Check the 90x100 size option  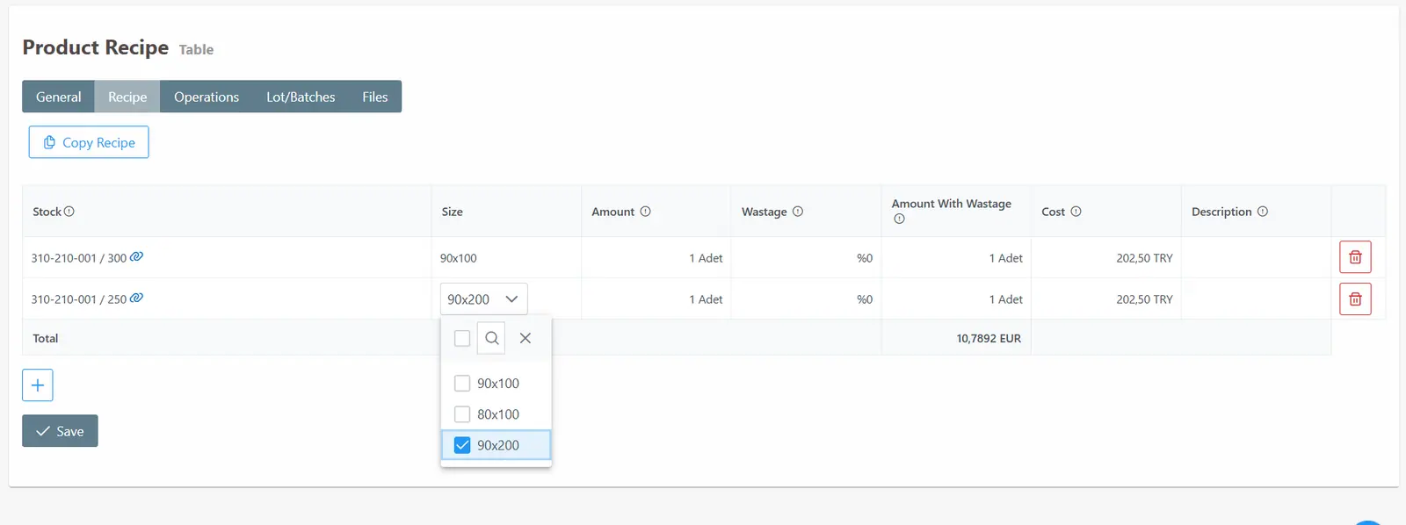click(462, 384)
